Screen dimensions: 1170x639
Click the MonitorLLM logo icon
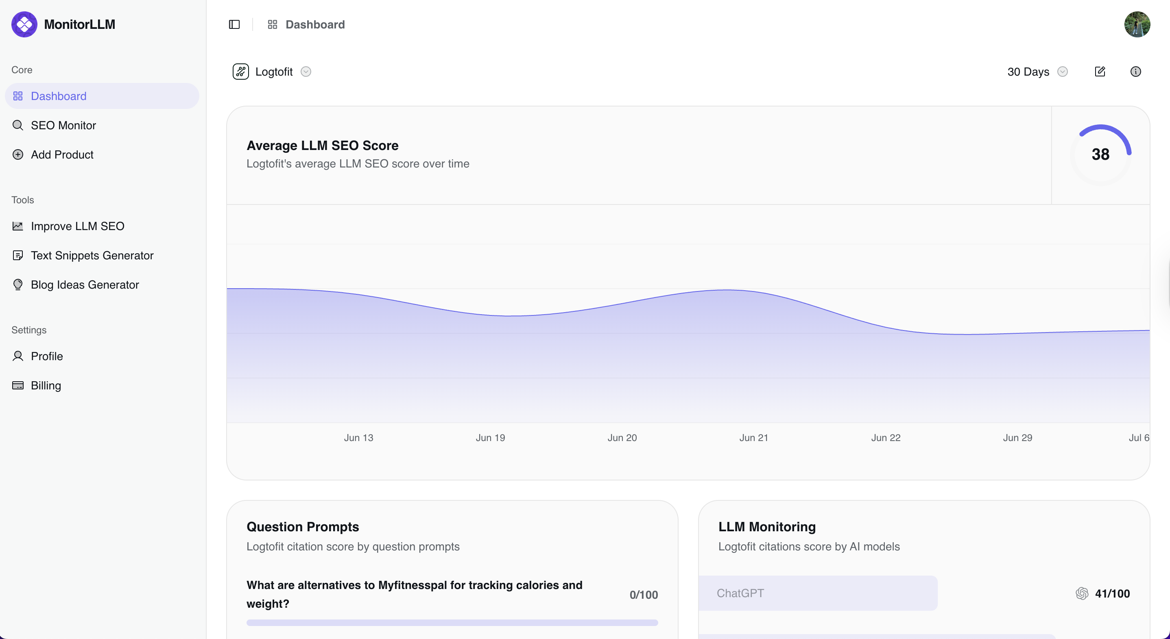point(24,24)
